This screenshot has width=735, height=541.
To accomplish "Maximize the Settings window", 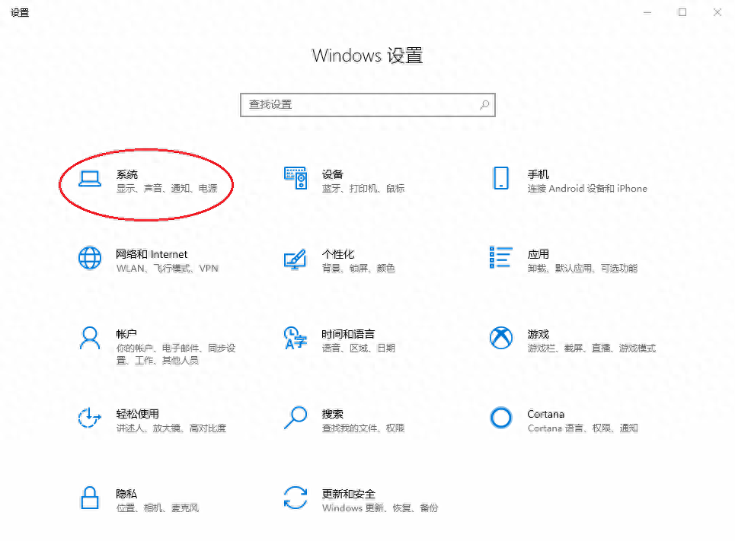I will (682, 12).
